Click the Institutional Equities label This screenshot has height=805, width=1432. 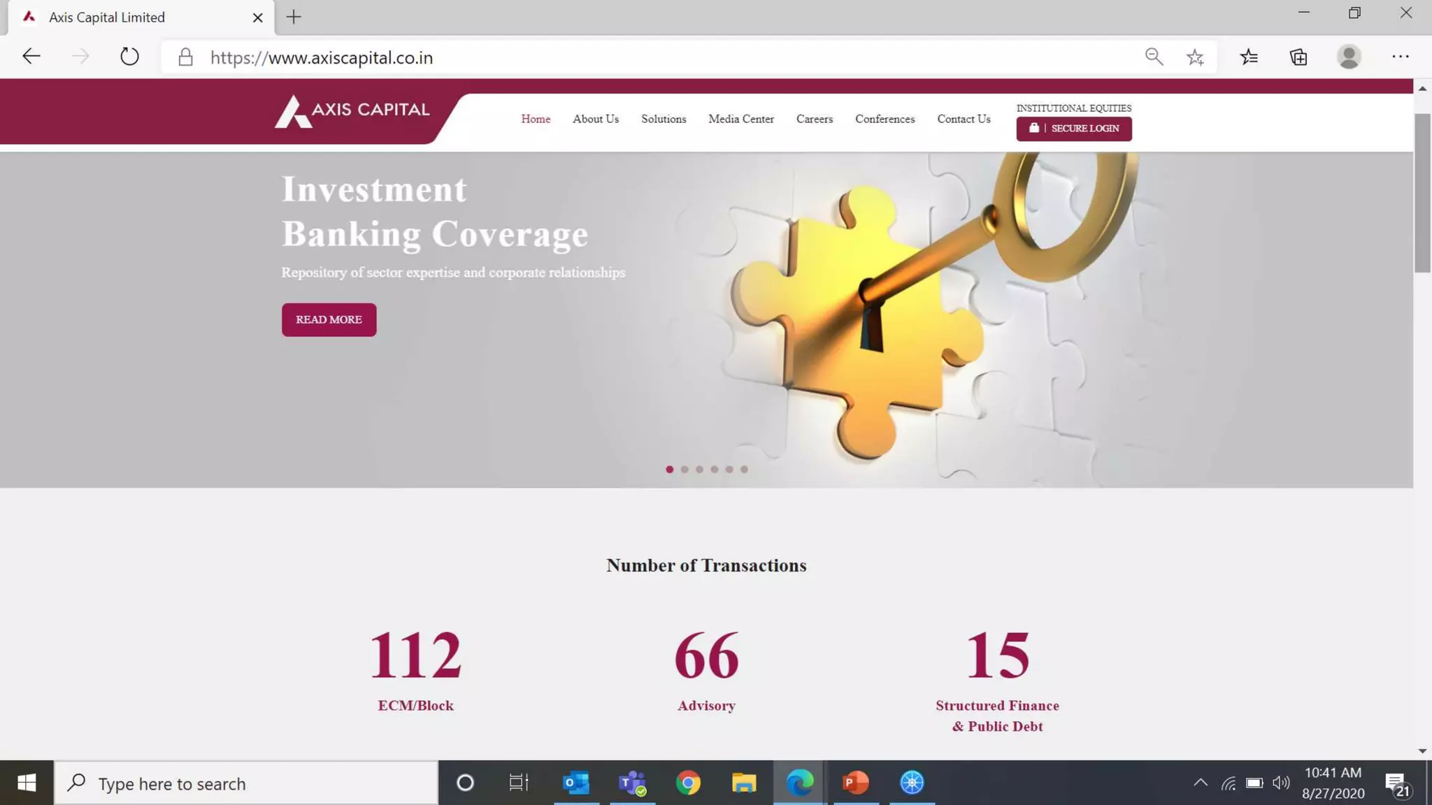tap(1074, 108)
